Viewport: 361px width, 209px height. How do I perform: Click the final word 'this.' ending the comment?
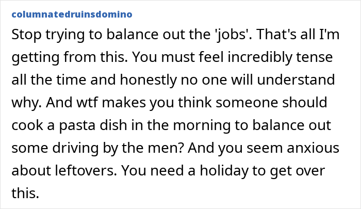(x=25, y=193)
